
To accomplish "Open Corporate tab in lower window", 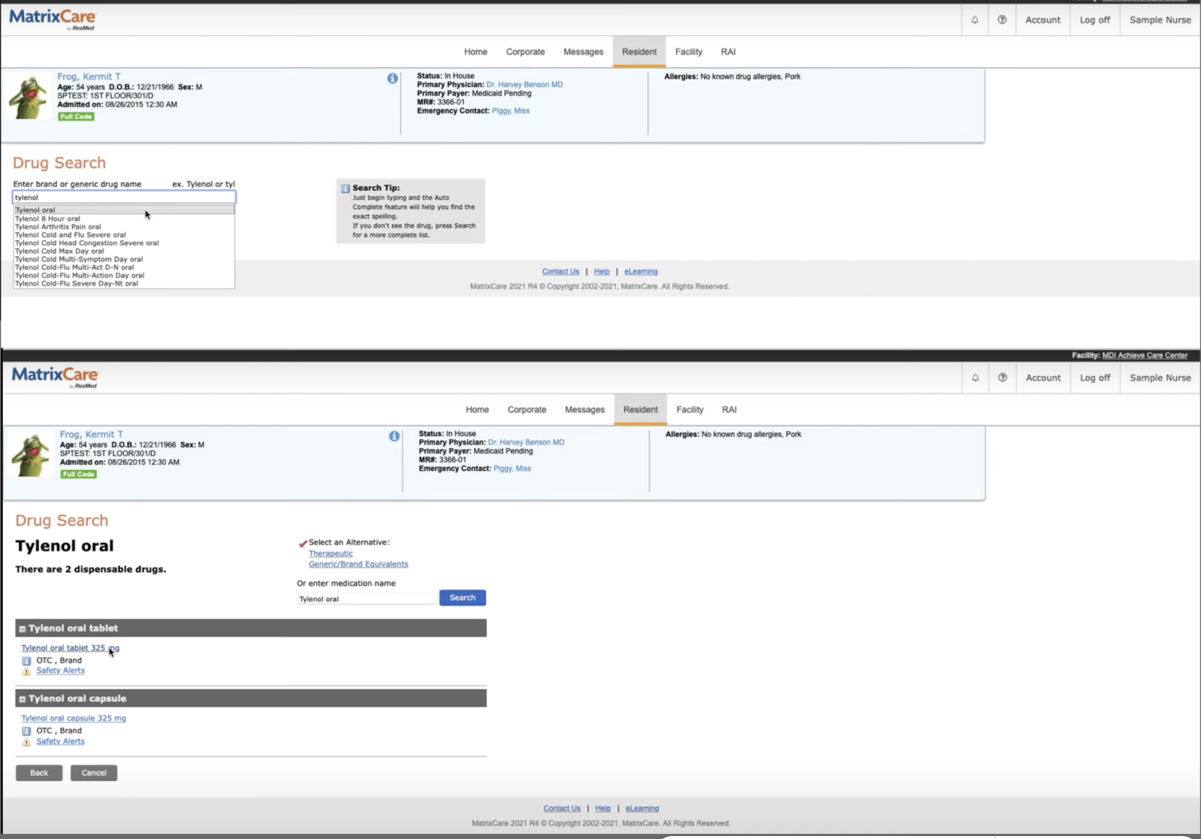I will [x=527, y=410].
